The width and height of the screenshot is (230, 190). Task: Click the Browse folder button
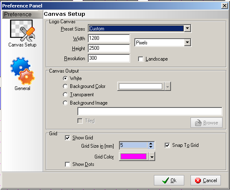pos(206,122)
